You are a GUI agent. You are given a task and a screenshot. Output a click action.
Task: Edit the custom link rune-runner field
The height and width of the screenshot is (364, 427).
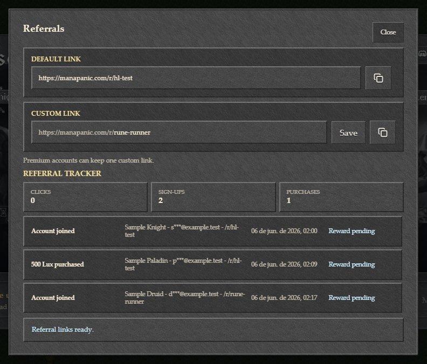(x=179, y=132)
